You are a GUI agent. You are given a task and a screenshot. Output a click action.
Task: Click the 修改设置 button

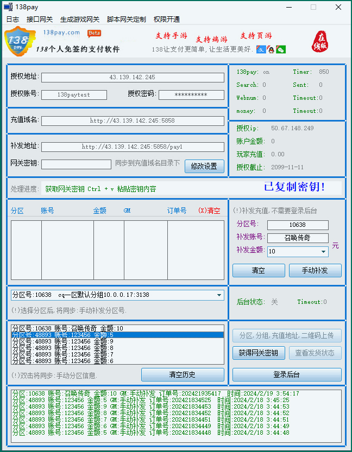click(204, 167)
